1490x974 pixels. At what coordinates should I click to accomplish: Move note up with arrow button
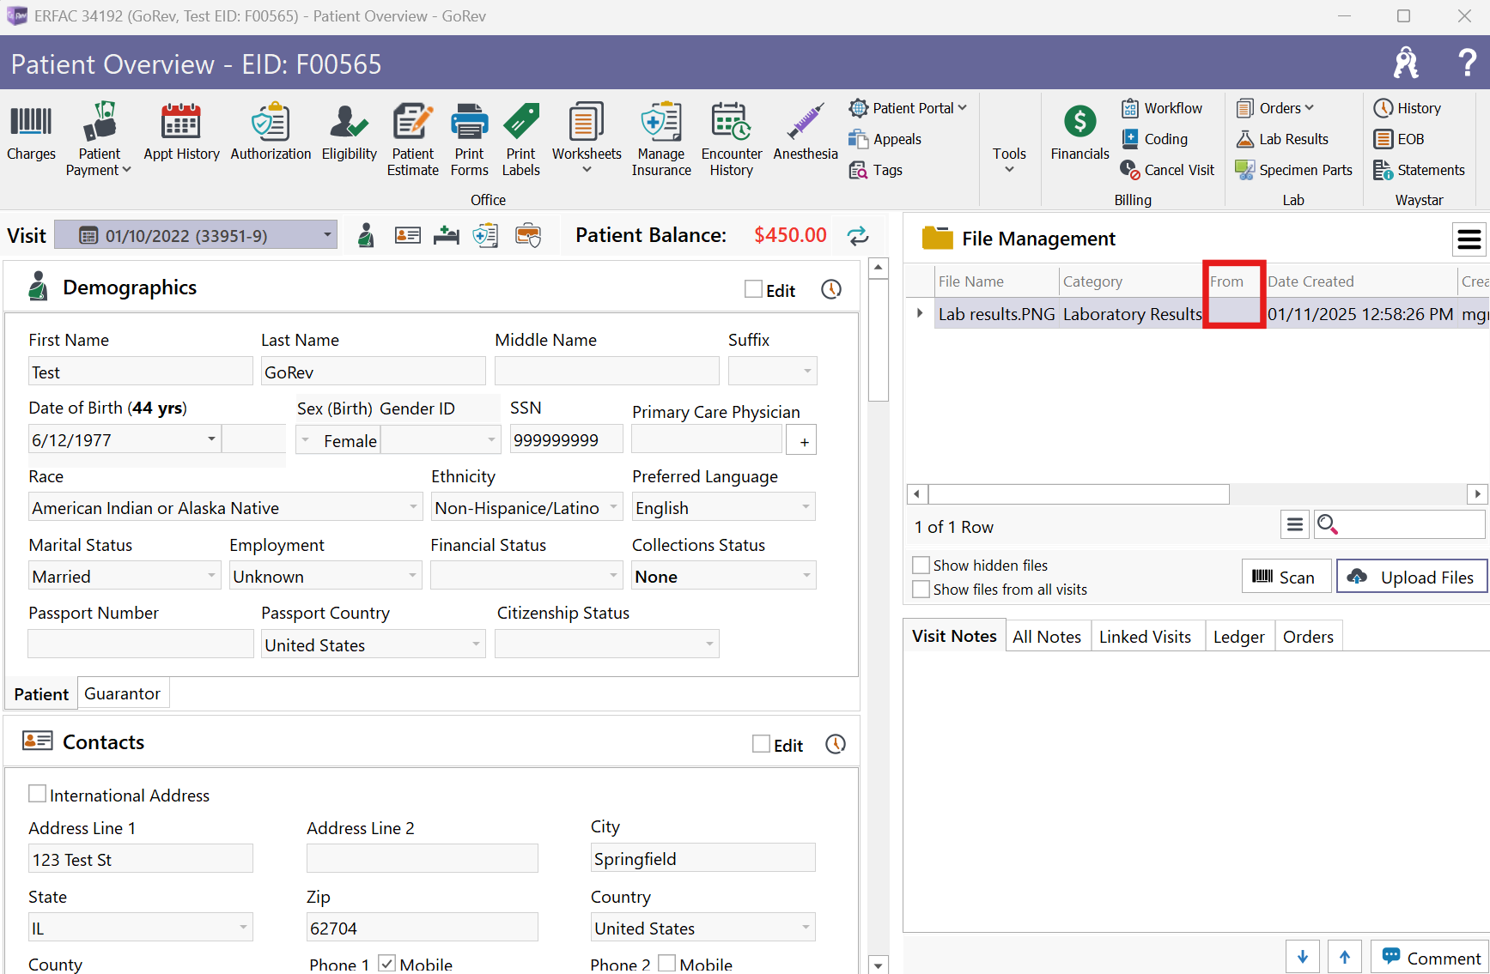pos(1344,958)
